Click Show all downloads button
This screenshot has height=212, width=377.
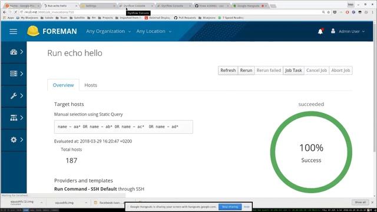coord(360,203)
